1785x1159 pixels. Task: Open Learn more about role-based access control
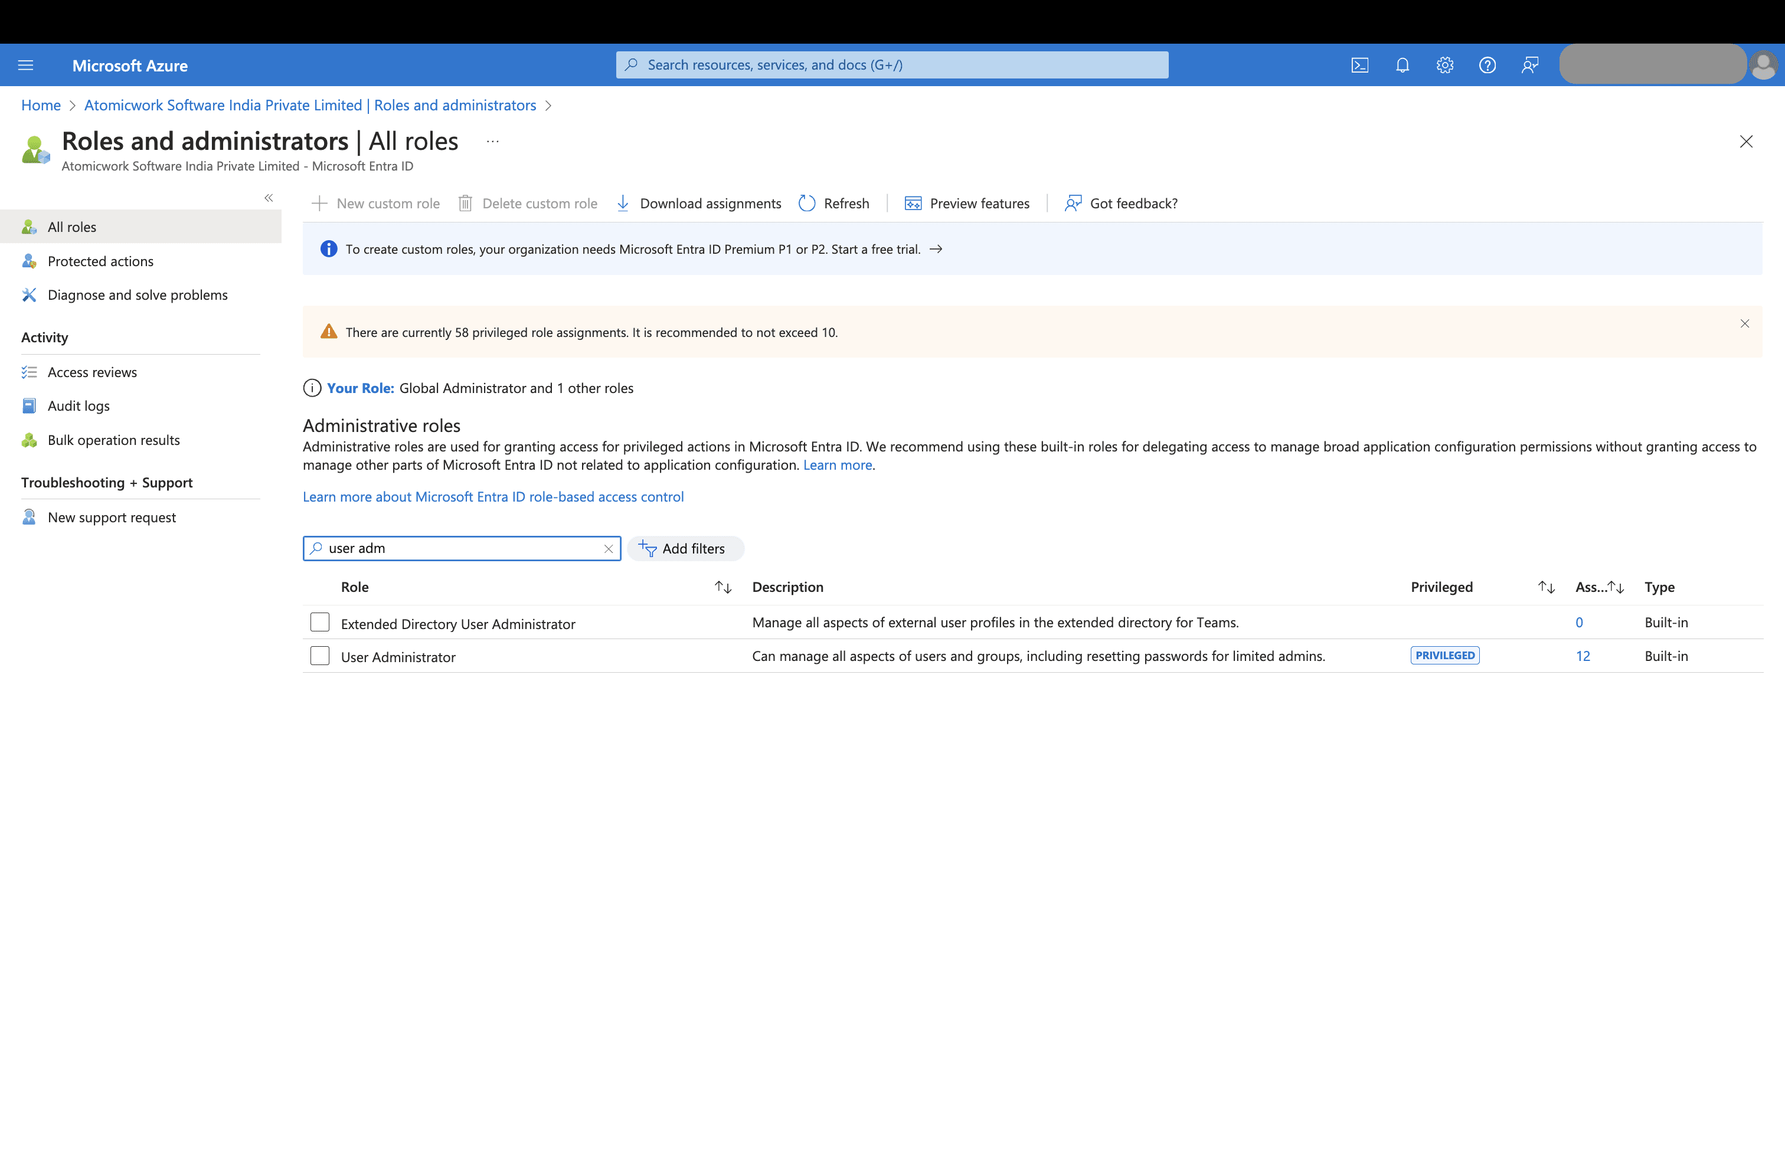[x=493, y=497]
